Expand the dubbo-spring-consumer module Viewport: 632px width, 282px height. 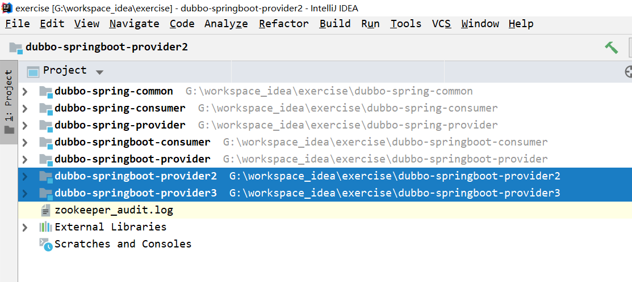pos(25,109)
